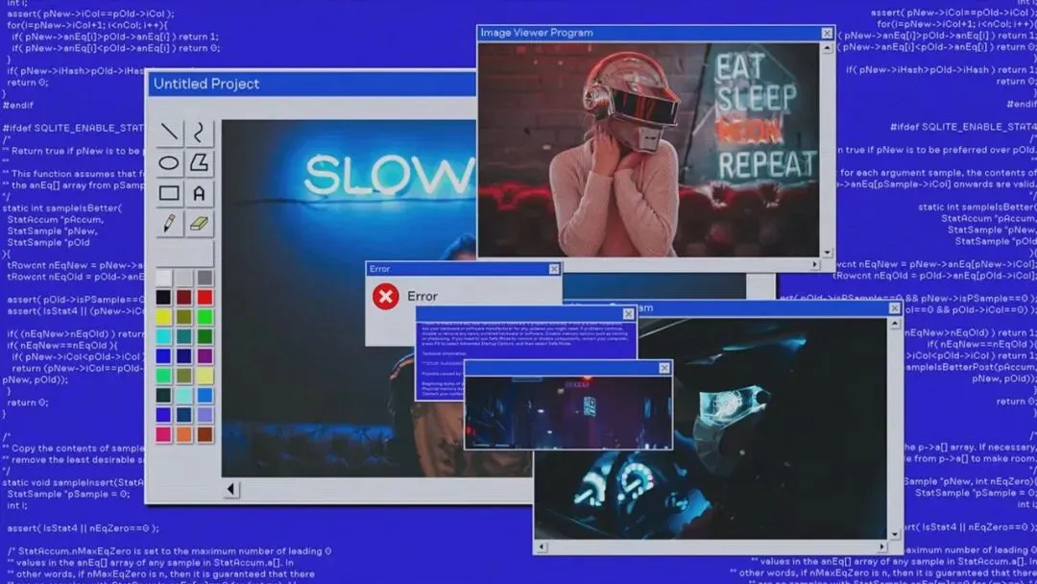Screen dimensions: 1037x584
Task: Pick the white color swatch
Action: pos(162,278)
